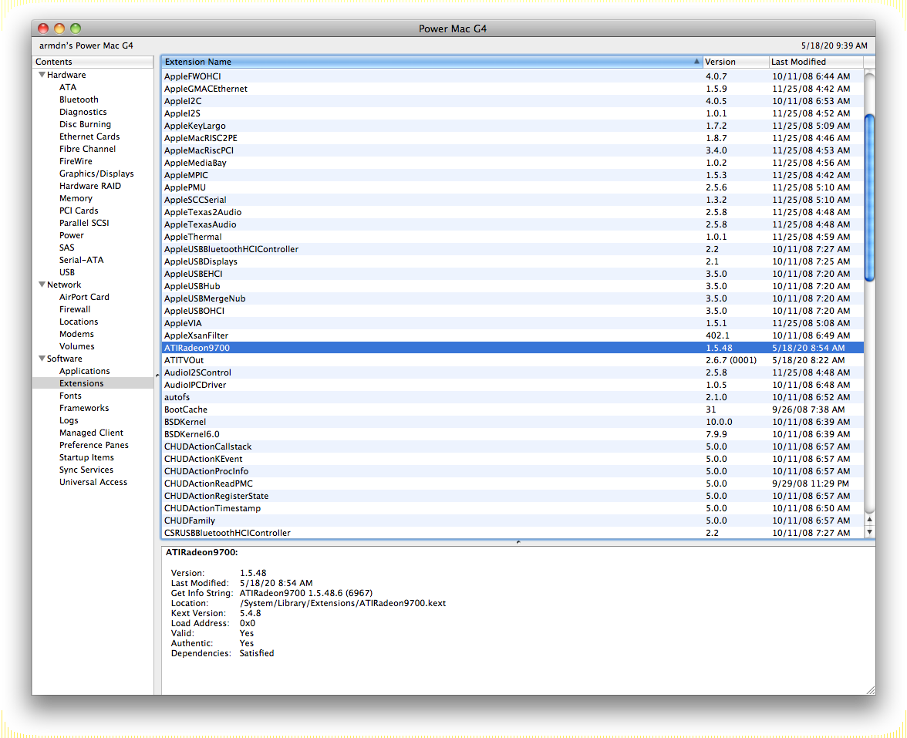Image resolution: width=907 pixels, height=738 pixels.
Task: Open Firewall under Network
Action: click(x=75, y=309)
